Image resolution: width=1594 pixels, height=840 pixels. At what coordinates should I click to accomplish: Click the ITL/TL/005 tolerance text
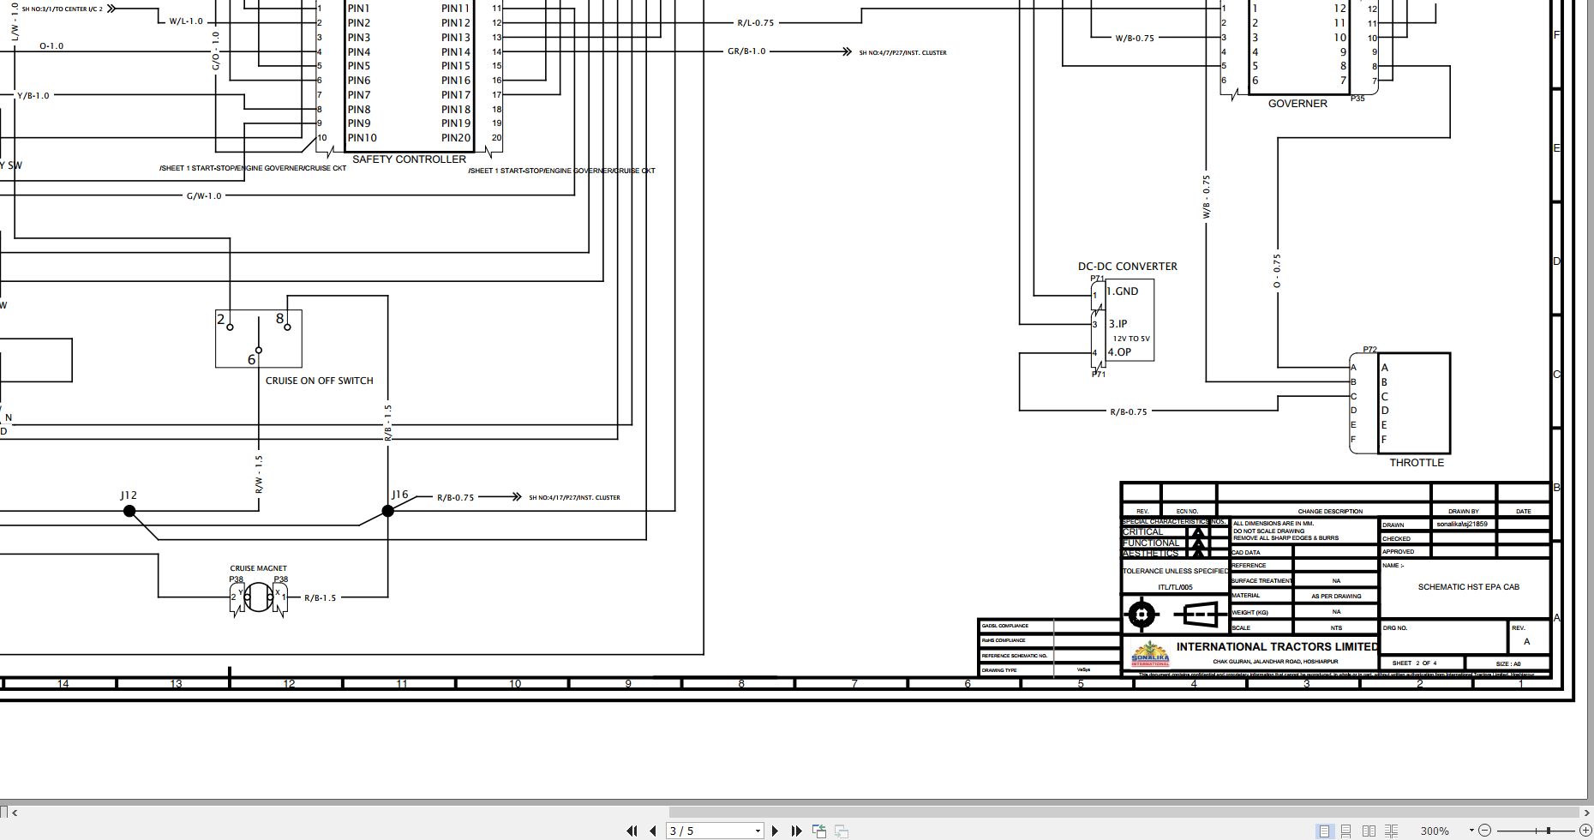(1175, 587)
